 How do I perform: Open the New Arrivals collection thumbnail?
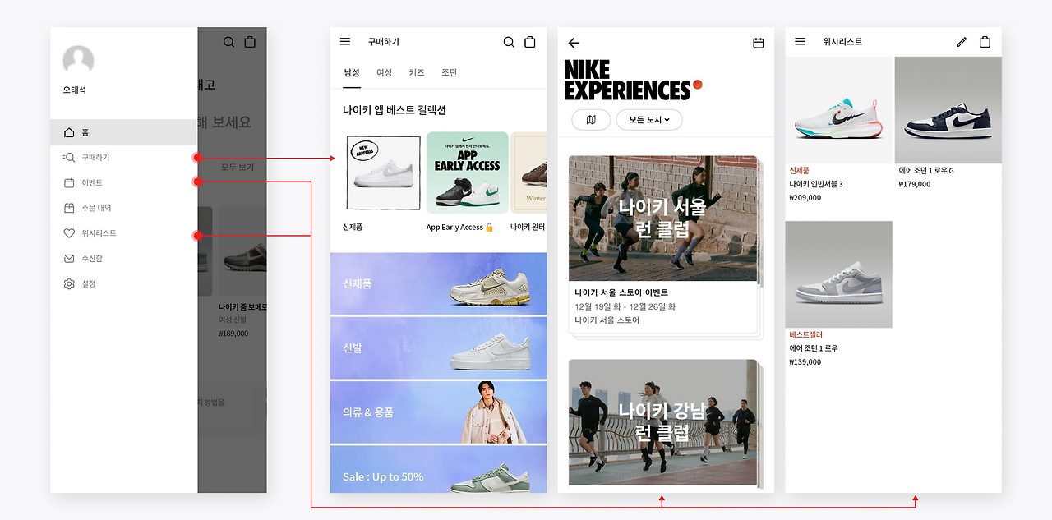pos(383,173)
